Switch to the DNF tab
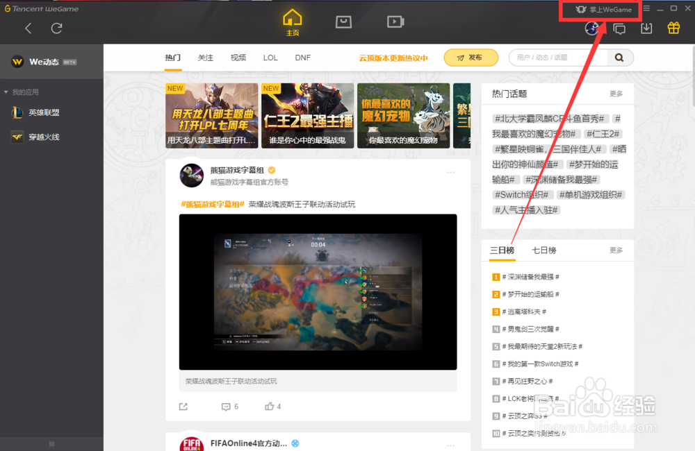 point(303,58)
